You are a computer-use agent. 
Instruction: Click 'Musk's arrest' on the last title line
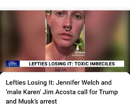[38, 101]
